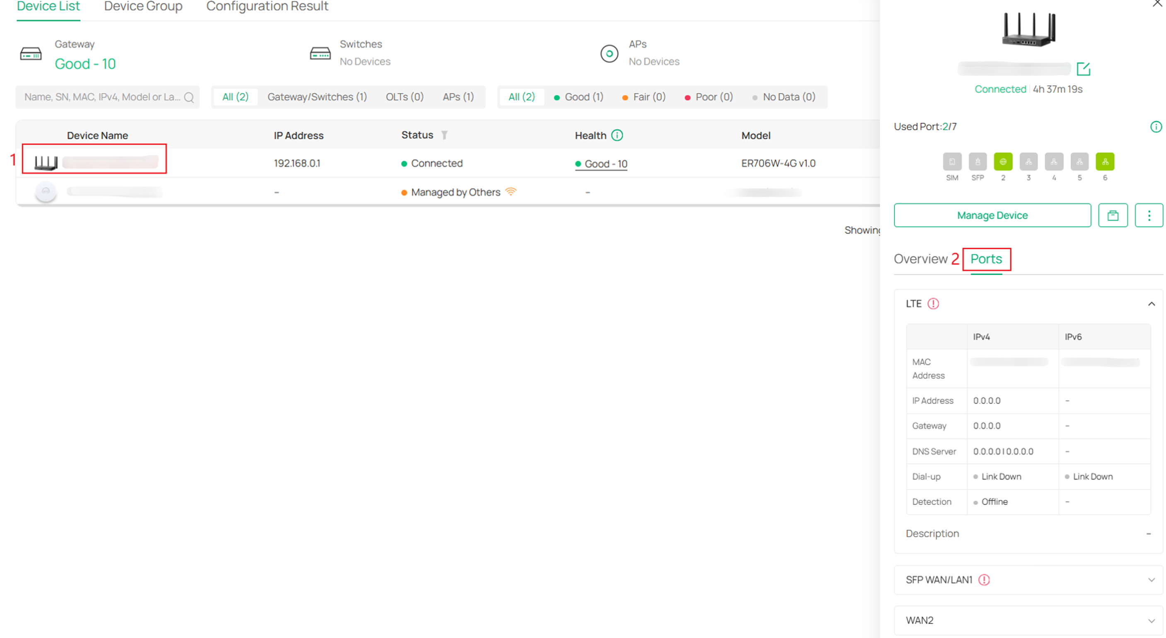The image size is (1166, 638).
Task: Click the Wi-Fi icon beside Managed by Others
Action: coord(510,191)
